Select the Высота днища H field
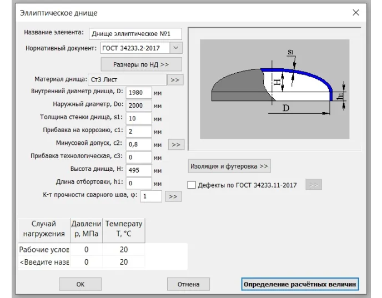382x298 pixels. coord(139,170)
